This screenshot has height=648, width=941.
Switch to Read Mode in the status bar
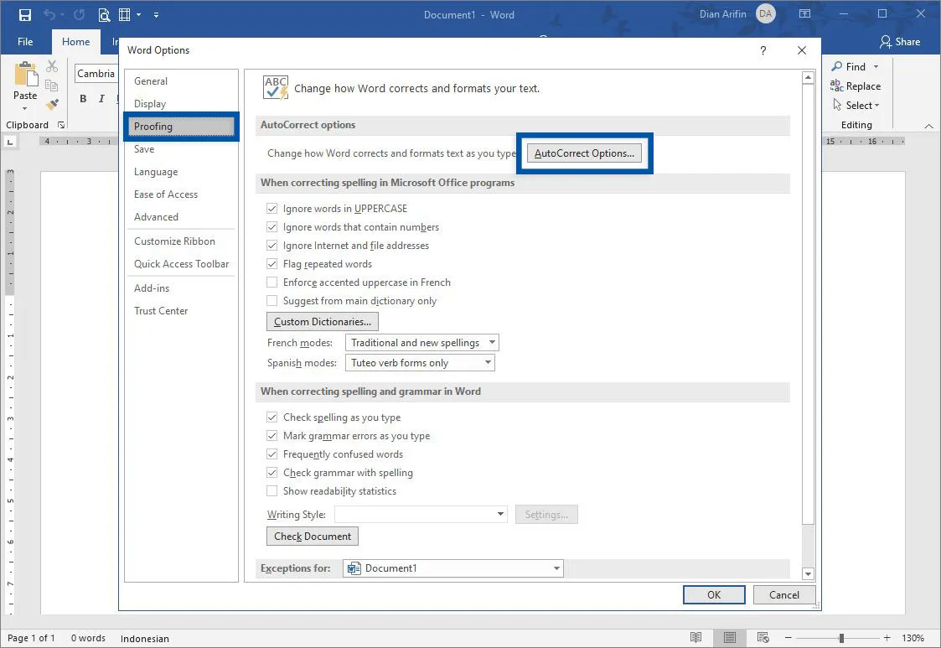[x=695, y=638]
